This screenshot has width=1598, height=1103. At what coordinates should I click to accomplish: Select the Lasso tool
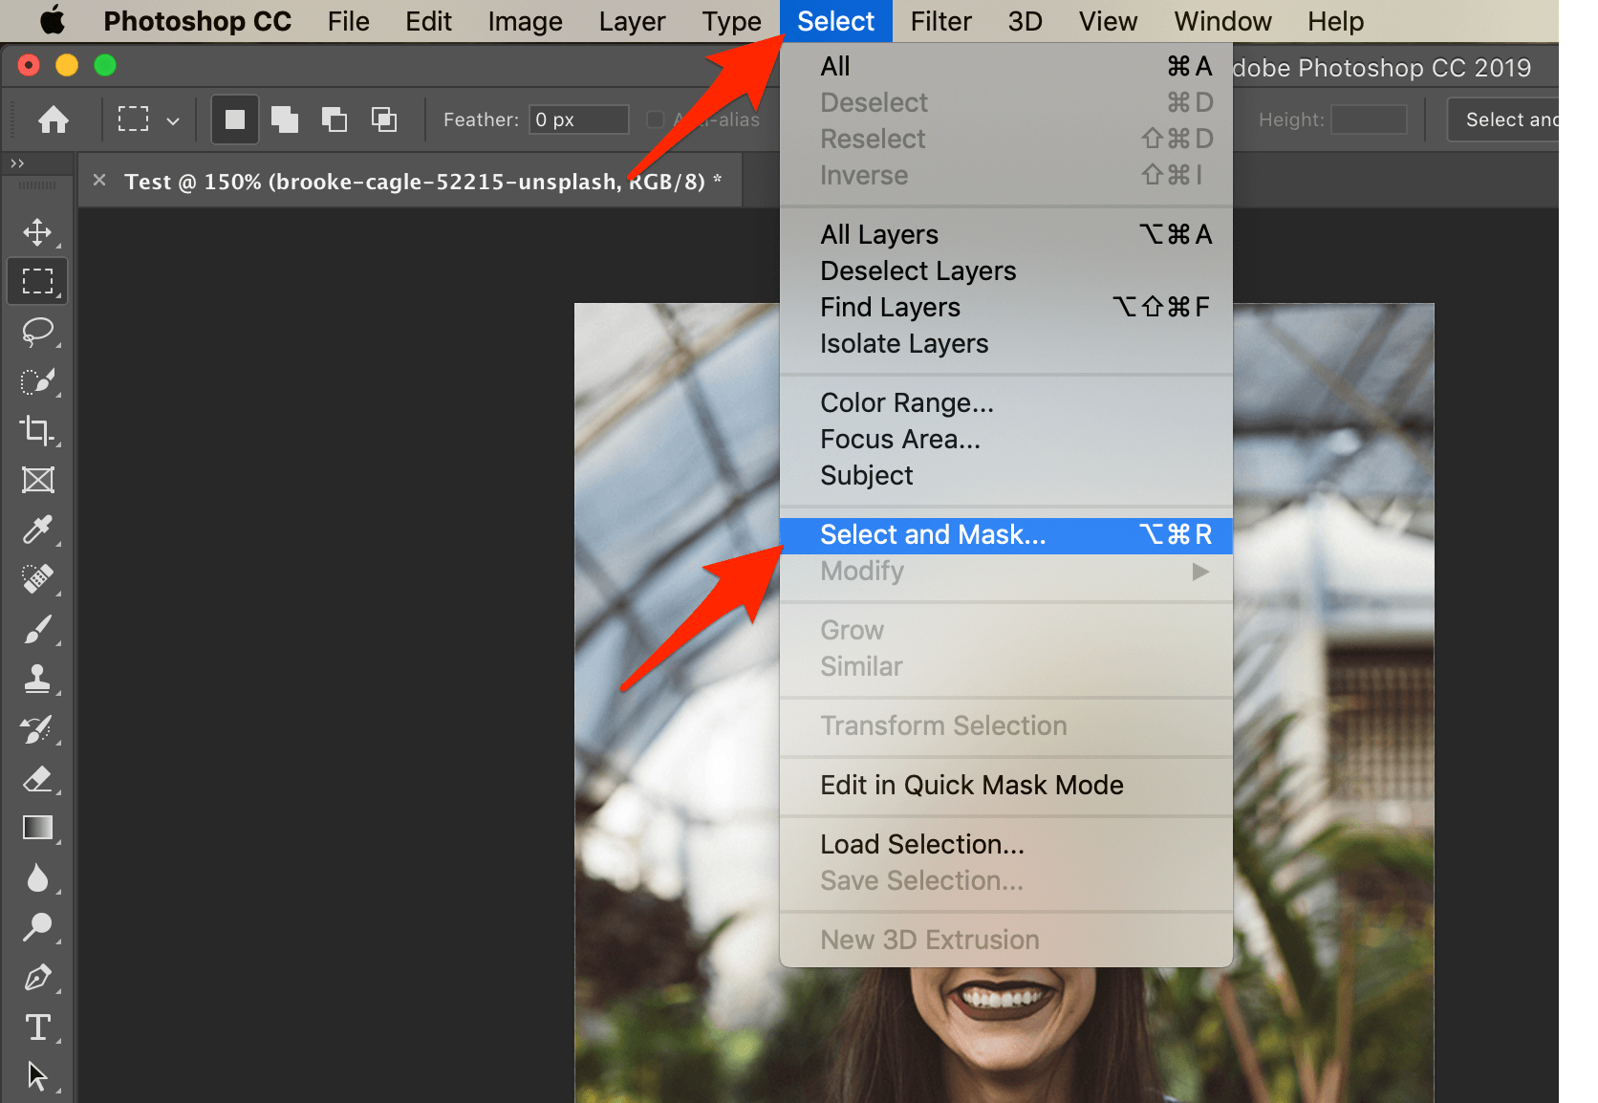pos(37,332)
